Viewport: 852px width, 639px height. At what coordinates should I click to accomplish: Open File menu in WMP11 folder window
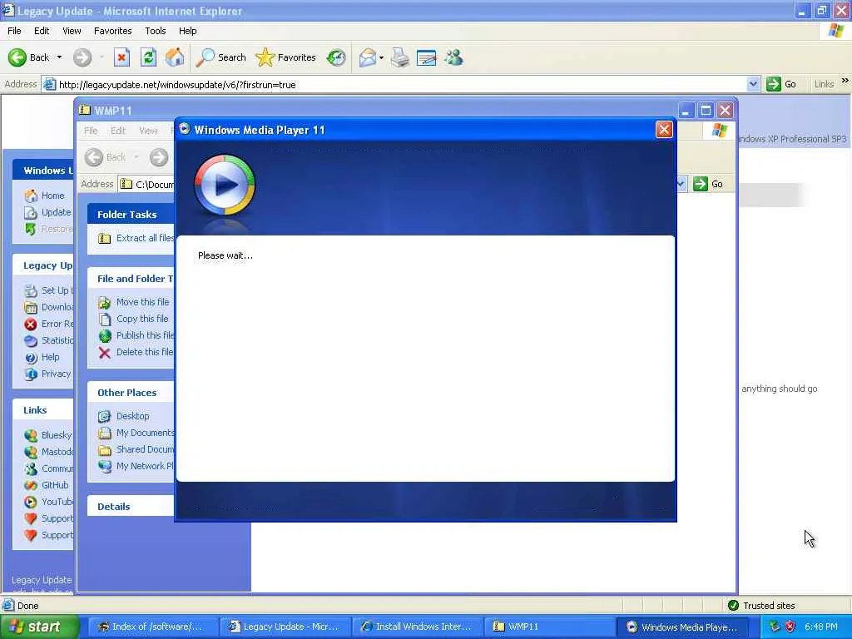[91, 131]
